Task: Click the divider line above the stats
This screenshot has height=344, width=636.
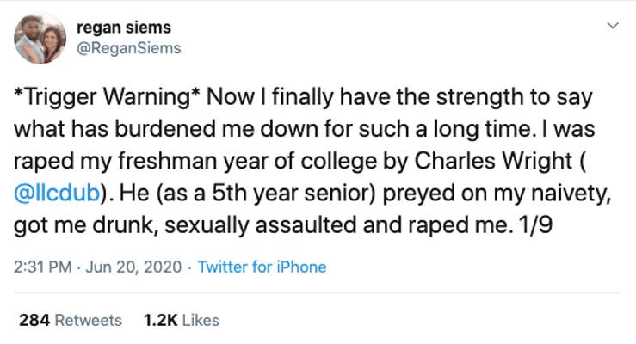Action: click(x=317, y=293)
